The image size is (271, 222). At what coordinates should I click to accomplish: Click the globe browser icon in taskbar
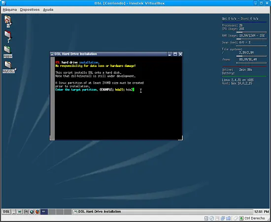click(32, 212)
